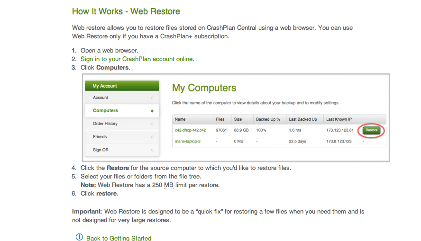Click the 100% backed up value
The width and height of the screenshot is (421, 241).
261,130
